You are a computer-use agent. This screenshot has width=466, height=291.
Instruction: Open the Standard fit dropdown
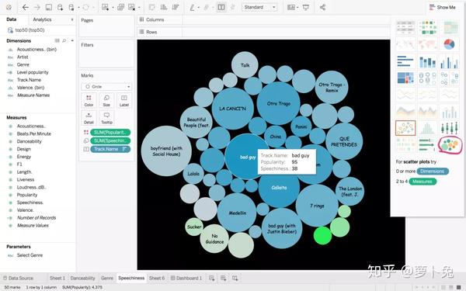click(259, 7)
